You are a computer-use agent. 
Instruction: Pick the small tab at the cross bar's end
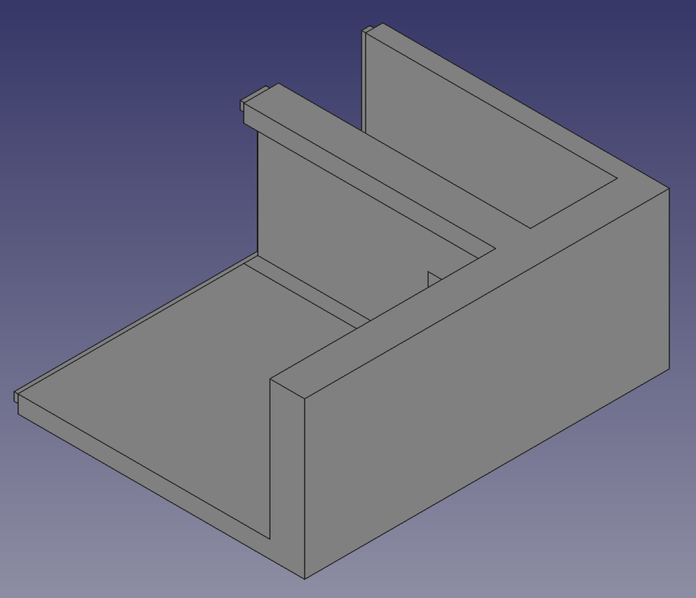(242, 105)
